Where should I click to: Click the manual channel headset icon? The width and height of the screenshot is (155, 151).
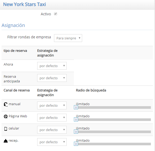(6, 104)
